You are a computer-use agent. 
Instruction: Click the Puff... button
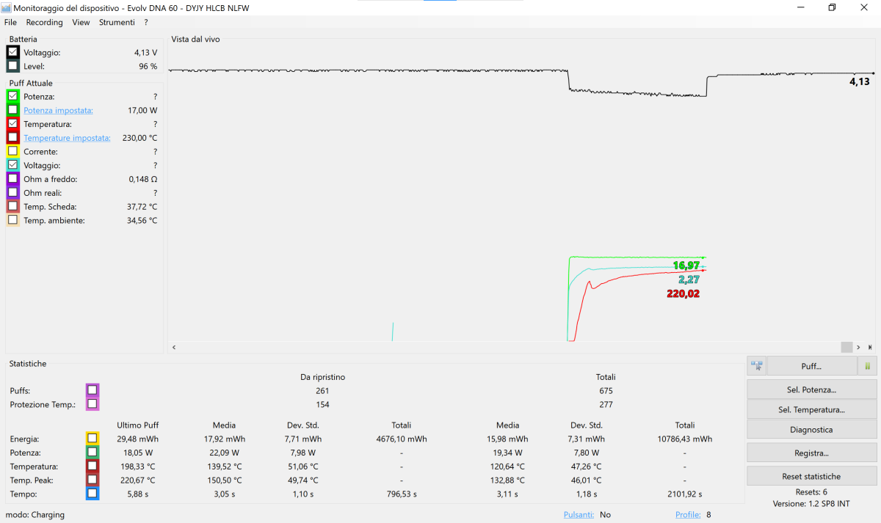[812, 365]
